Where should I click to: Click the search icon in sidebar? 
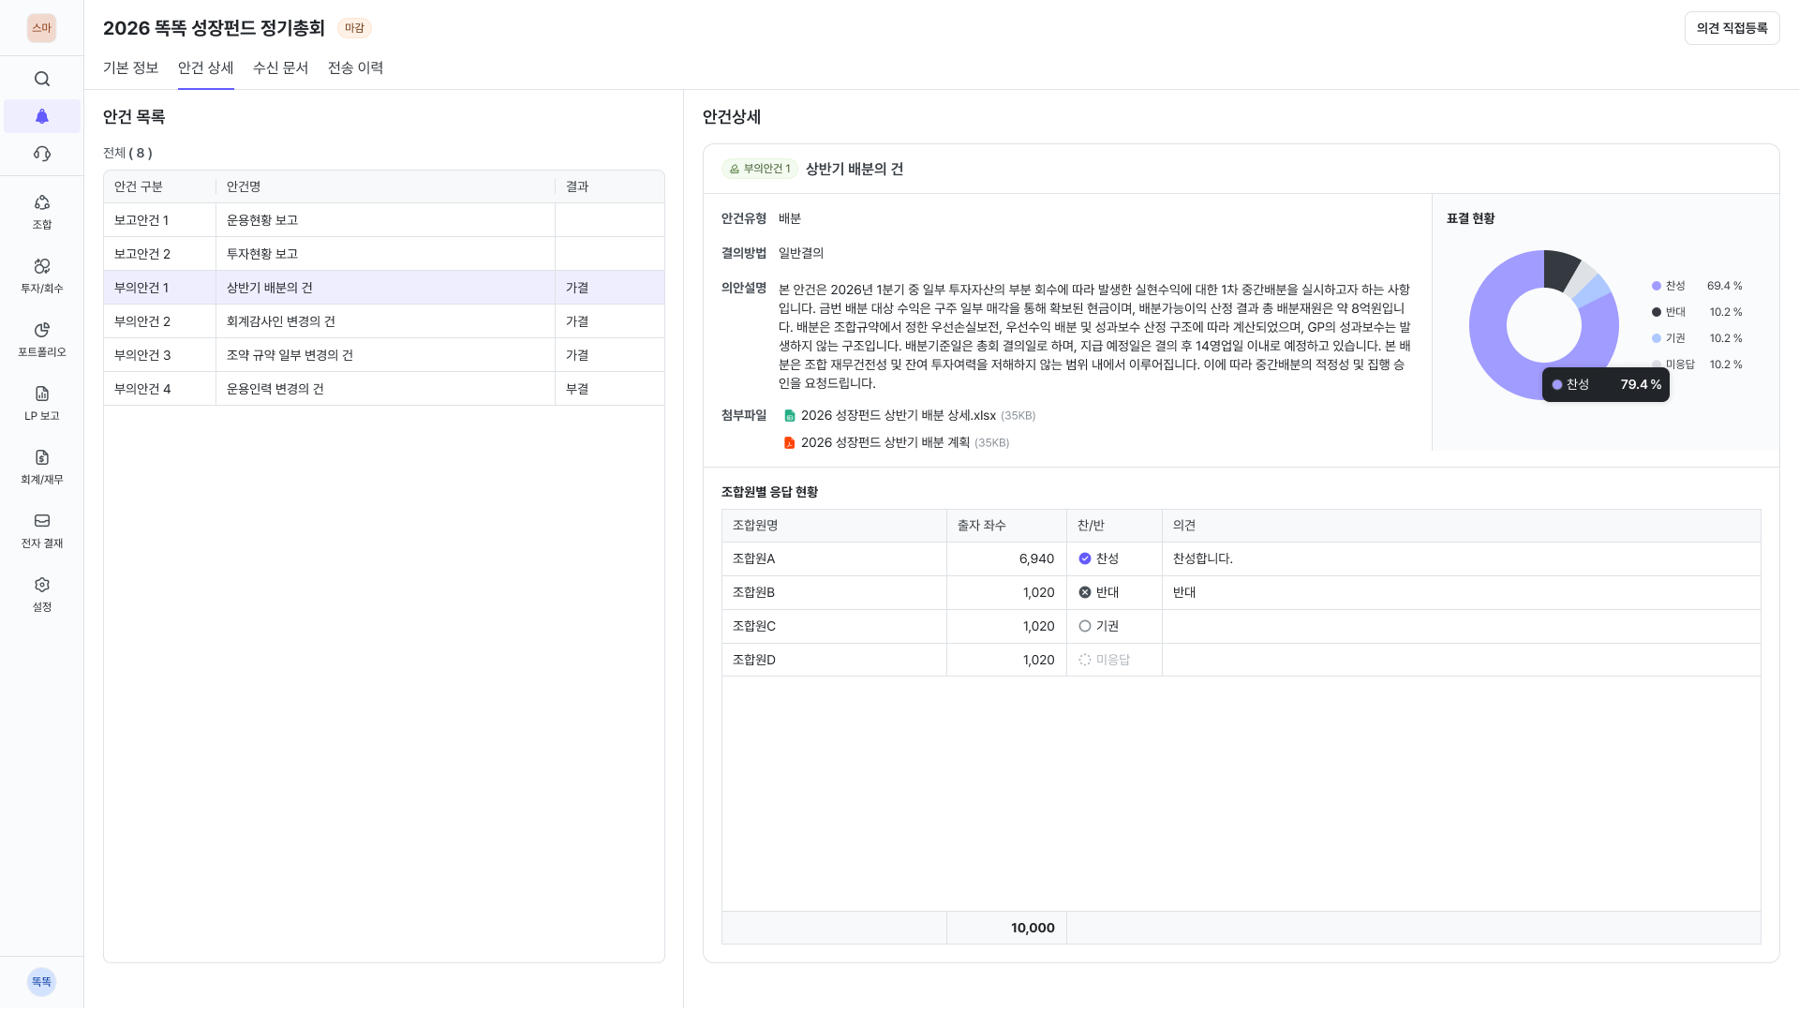click(x=42, y=79)
